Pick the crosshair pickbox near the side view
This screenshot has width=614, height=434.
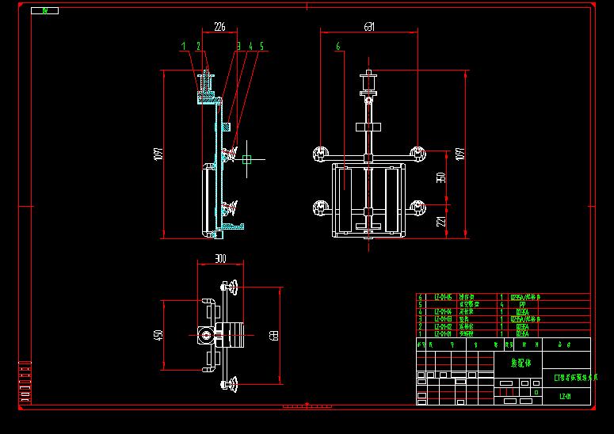246,159
